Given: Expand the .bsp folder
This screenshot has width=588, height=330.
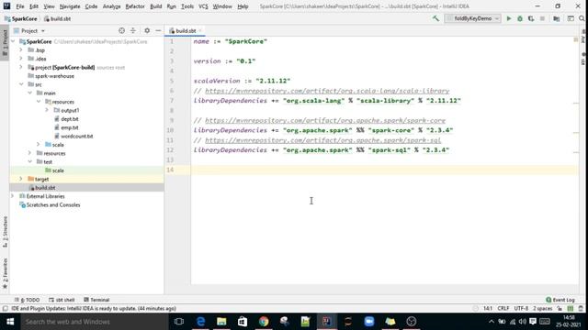Looking at the screenshot, I should (21, 49).
